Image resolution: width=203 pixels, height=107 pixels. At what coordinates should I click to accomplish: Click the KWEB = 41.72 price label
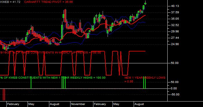pyautogui.click(x=10, y=2)
